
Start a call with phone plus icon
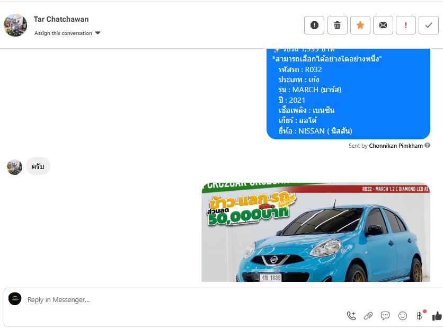point(351,316)
